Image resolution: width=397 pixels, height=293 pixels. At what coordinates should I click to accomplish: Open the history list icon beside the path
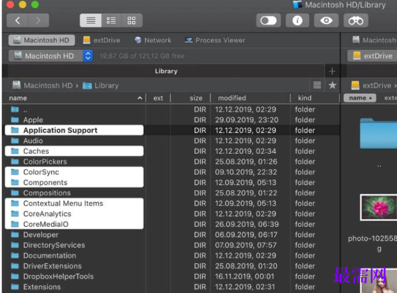pos(317,86)
